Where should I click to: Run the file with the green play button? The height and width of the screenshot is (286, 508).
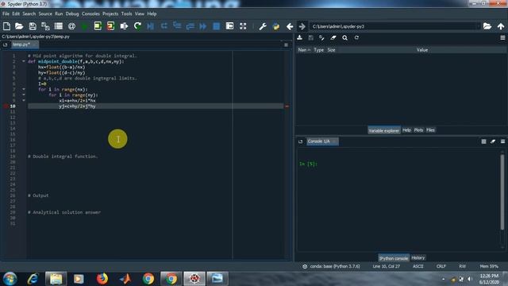tap(85, 26)
